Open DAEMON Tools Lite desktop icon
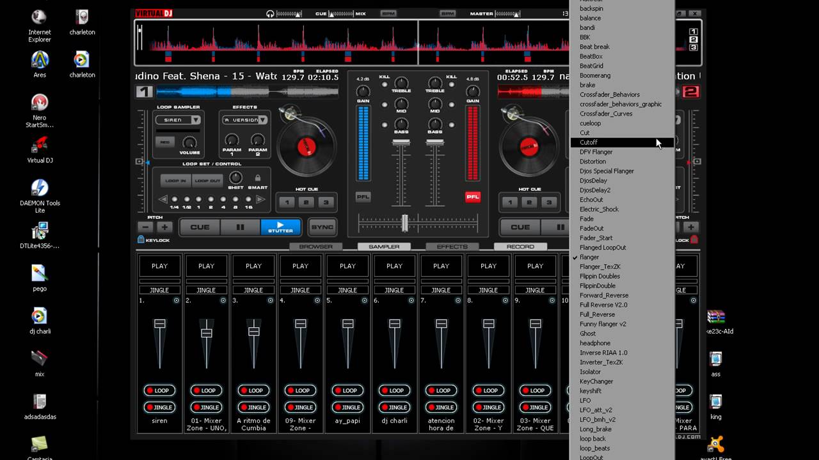The image size is (819, 460). (x=40, y=195)
